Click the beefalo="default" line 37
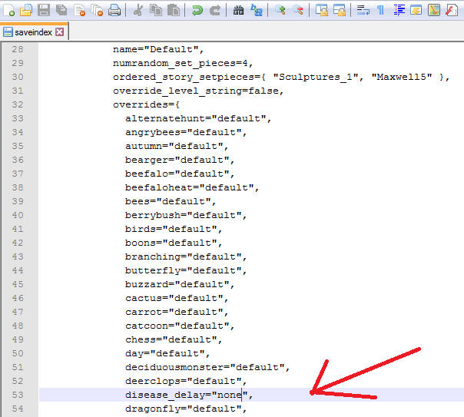 (x=180, y=174)
